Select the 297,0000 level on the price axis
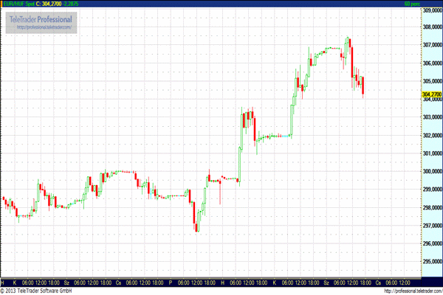This screenshot has height=295, width=443. (x=431, y=226)
